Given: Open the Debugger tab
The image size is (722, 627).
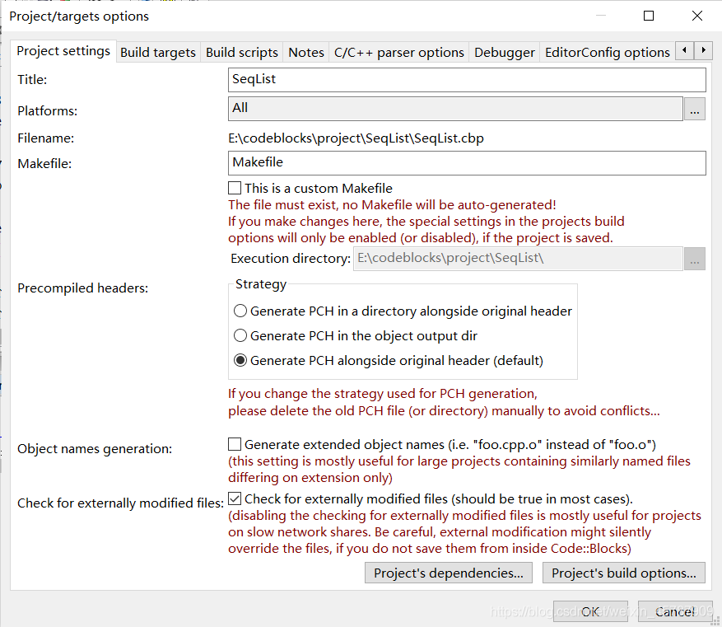Looking at the screenshot, I should (504, 52).
